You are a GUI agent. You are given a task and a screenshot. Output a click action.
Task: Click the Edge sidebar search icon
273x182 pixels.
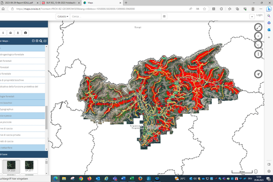pos(269,16)
